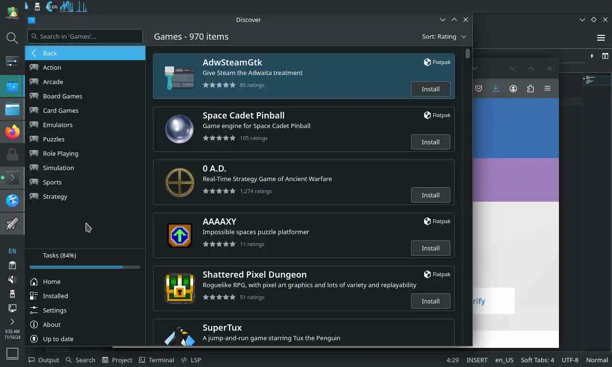Open the settings sliders icon in panel
Viewport: 612px width, 367px height.
(12, 61)
